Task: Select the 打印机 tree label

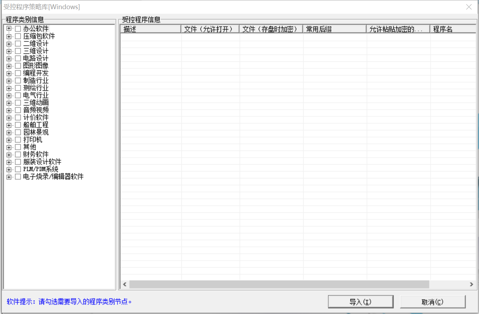Action: (33, 140)
